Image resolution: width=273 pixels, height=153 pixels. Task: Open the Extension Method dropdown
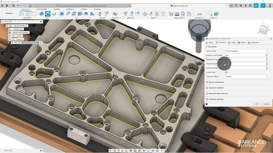point(246,76)
